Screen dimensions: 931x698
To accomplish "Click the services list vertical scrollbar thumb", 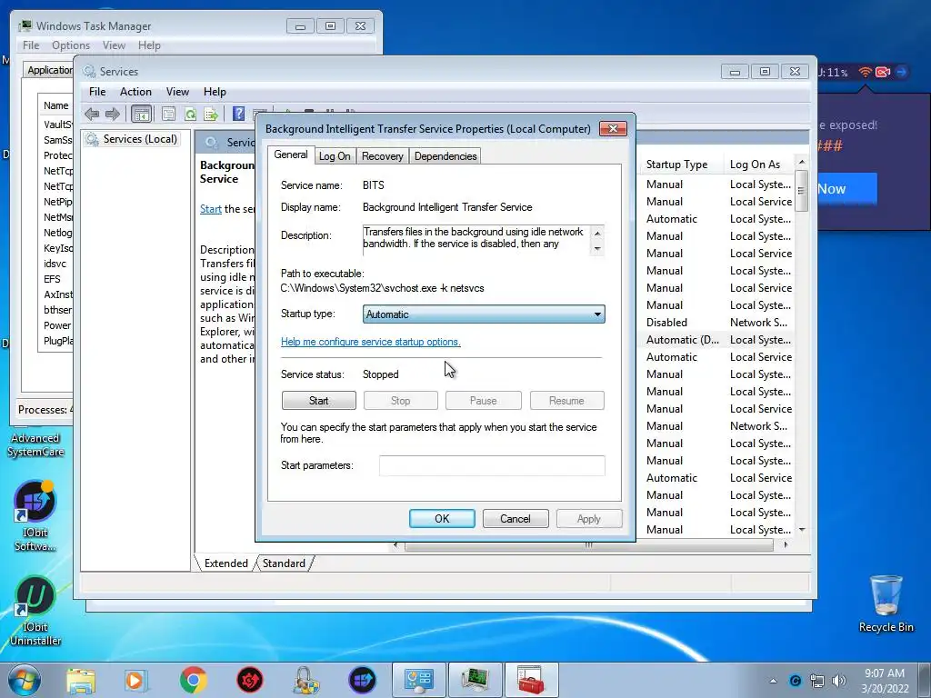I will point(802,191).
